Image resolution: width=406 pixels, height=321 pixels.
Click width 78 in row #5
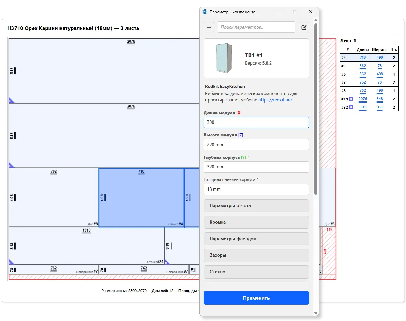(x=380, y=66)
